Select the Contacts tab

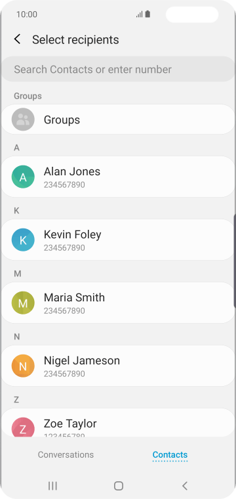click(170, 455)
